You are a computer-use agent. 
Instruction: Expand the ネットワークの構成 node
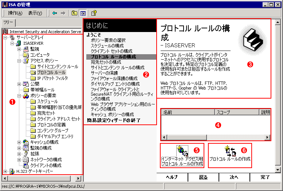19,160
